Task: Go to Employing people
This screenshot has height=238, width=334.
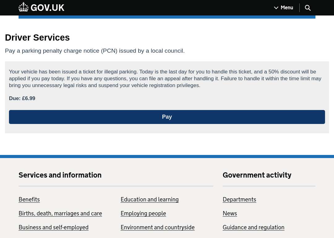Action: 143,213
